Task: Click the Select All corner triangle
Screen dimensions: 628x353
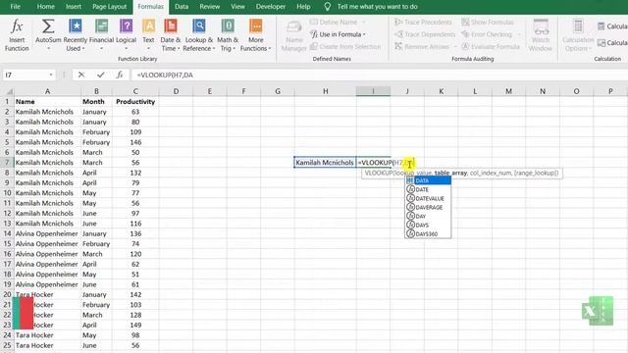Action: [x=9, y=91]
